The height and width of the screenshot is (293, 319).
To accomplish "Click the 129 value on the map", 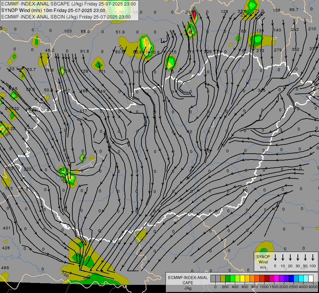I will [84, 71].
